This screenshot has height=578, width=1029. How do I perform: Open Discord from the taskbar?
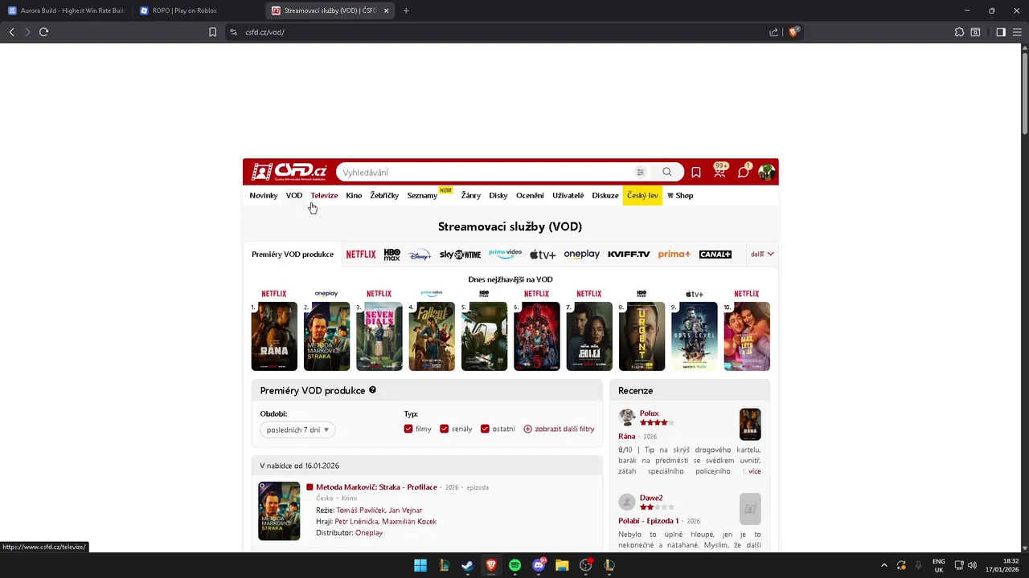tap(539, 565)
